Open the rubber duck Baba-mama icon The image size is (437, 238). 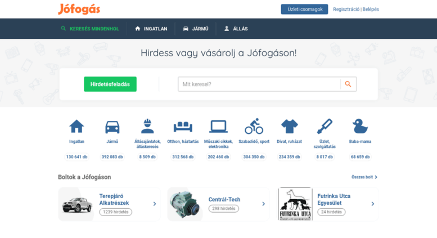pyautogui.click(x=360, y=126)
